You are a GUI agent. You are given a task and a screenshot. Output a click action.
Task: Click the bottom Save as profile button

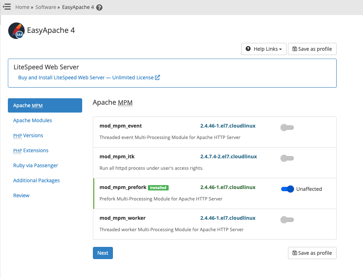tap(312, 253)
